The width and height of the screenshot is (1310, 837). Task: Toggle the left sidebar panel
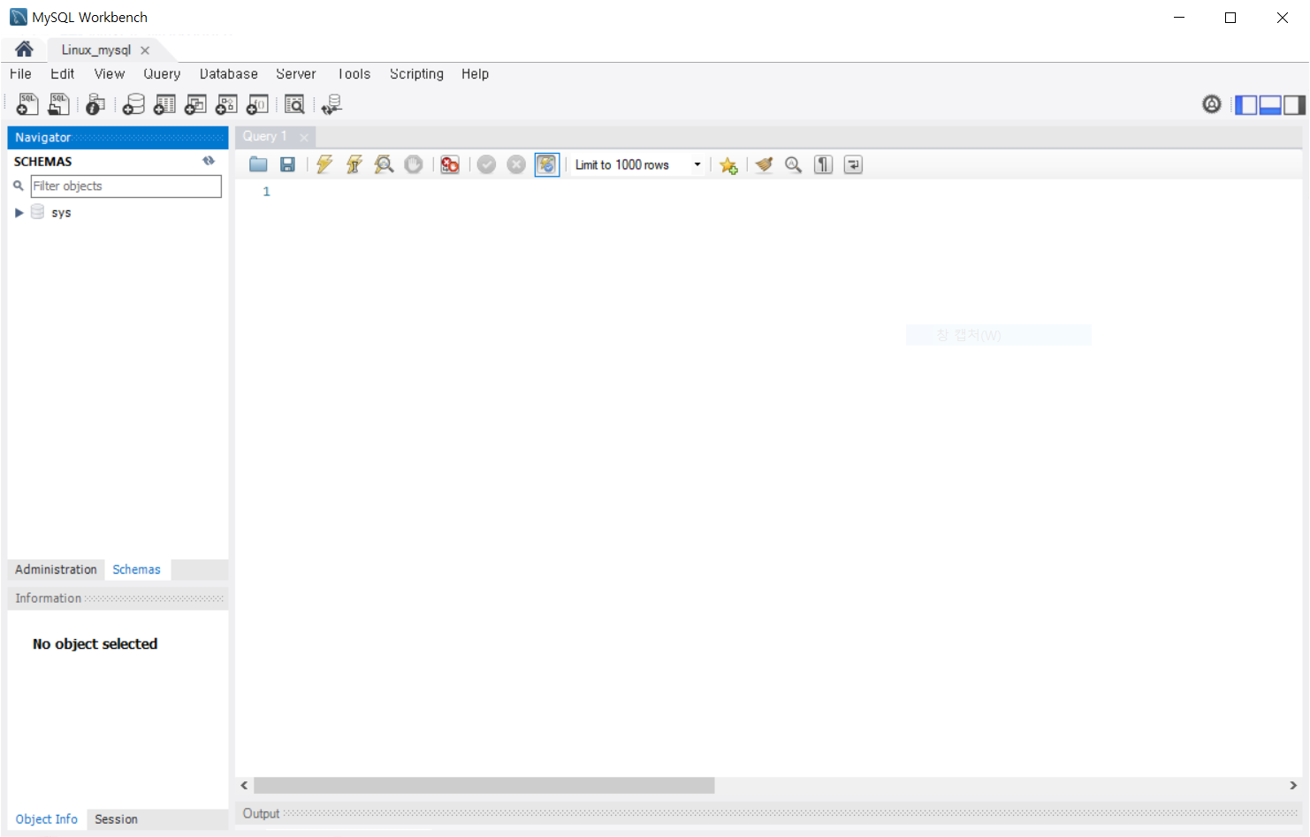pyautogui.click(x=1246, y=104)
